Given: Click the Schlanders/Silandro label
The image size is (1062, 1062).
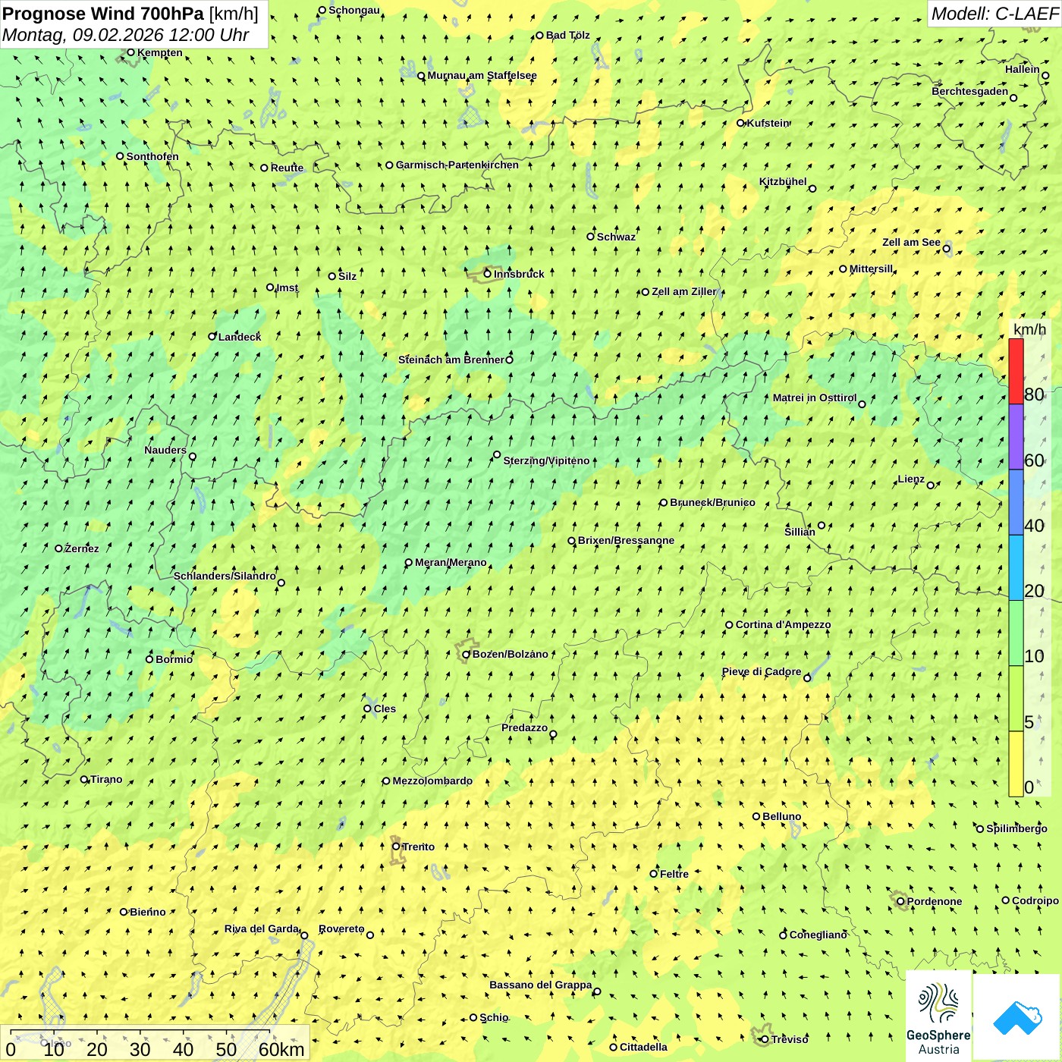Looking at the screenshot, I should coord(225,576).
